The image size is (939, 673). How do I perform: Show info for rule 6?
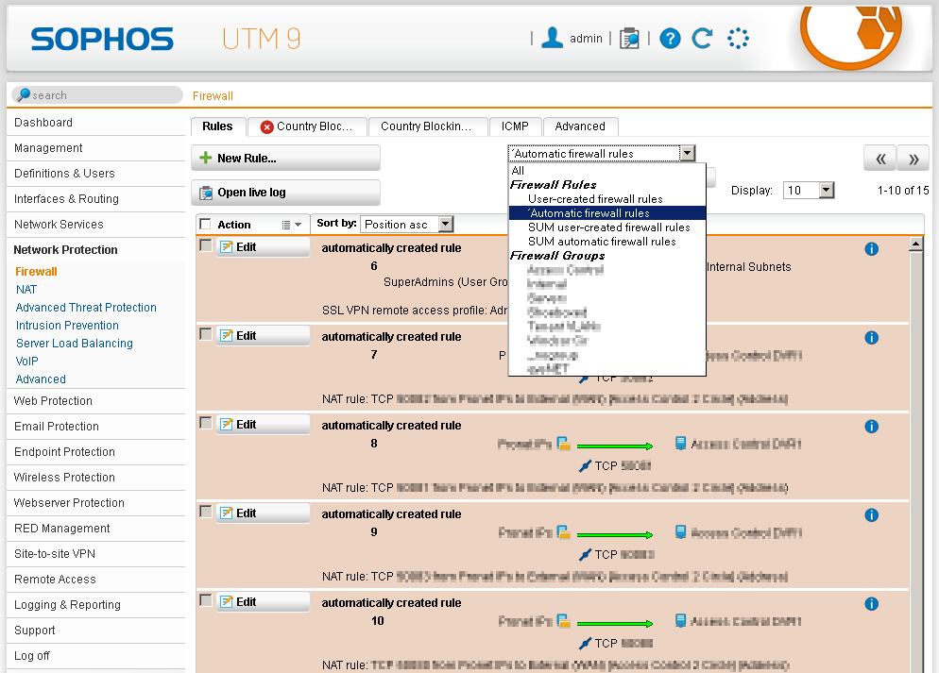click(x=871, y=249)
